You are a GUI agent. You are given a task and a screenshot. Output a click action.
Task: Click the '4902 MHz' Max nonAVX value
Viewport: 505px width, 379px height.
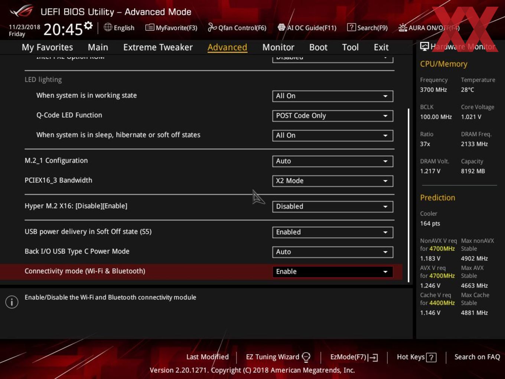[x=474, y=258]
